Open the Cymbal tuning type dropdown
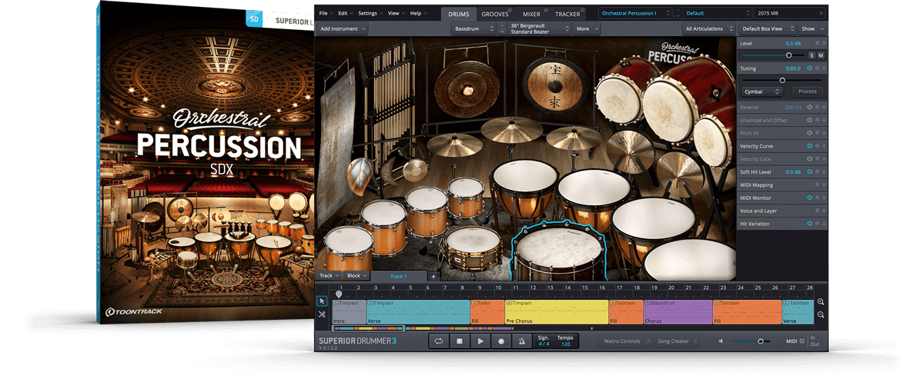Screen dimensions: 924x379 click(x=761, y=91)
